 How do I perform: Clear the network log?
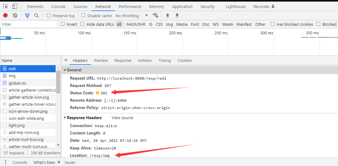click(15, 16)
